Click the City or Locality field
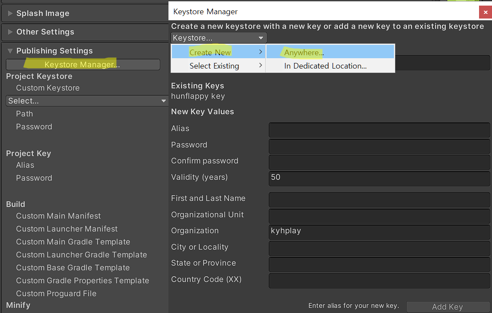Viewport: 492px width, 313px height. point(379,247)
